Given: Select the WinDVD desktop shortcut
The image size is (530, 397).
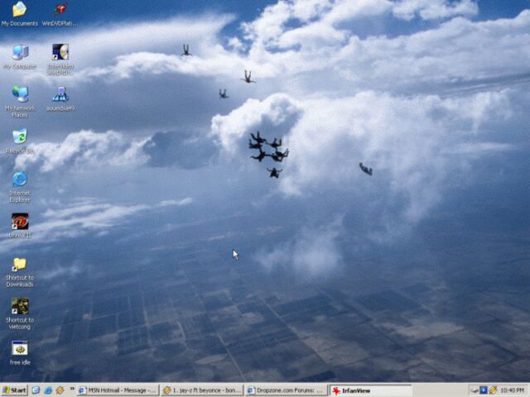Looking at the screenshot, I should [x=60, y=10].
